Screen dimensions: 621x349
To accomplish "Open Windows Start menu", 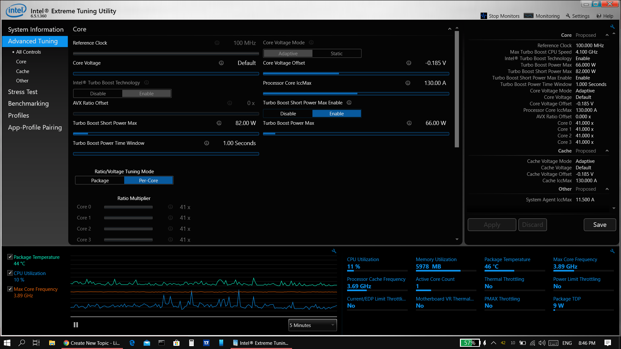I will (x=7, y=343).
